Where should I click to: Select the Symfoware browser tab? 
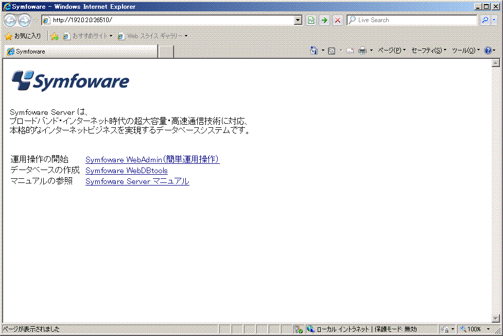(x=81, y=52)
